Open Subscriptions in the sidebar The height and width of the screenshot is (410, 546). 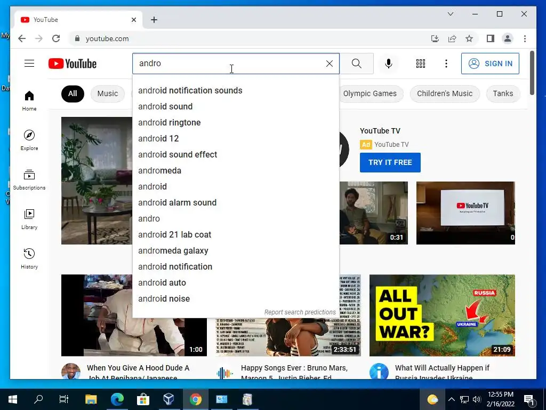pyautogui.click(x=29, y=180)
